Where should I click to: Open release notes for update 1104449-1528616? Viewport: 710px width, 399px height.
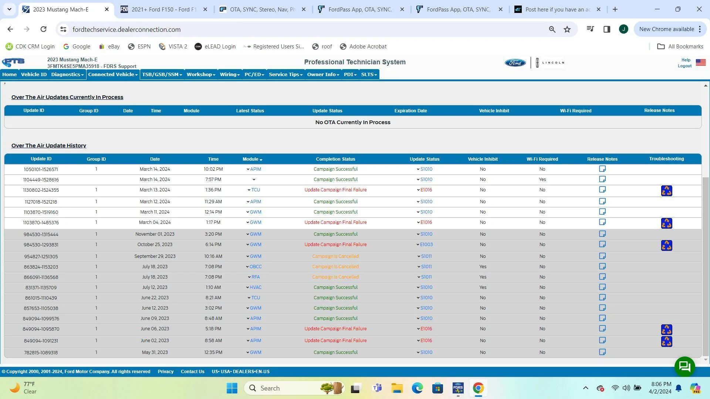(x=602, y=179)
